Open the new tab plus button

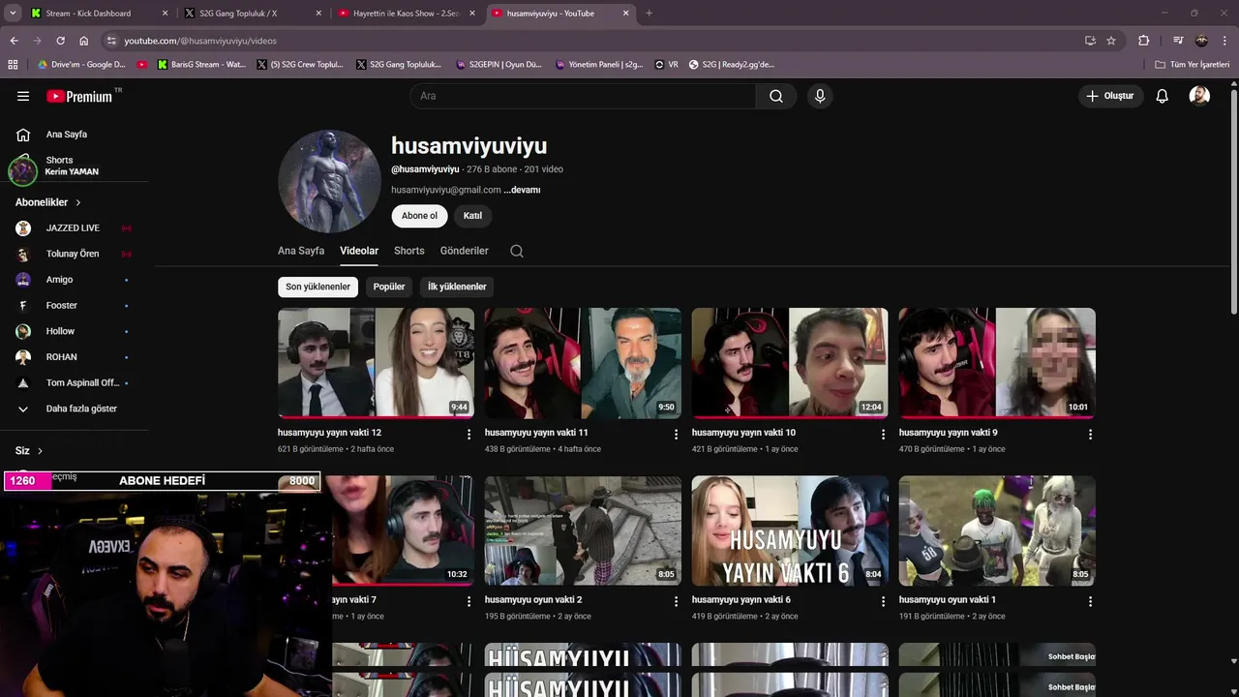(649, 14)
